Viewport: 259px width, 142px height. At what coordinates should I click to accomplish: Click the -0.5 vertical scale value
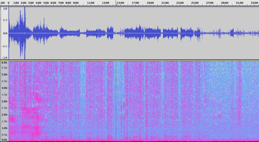pyautogui.click(x=5, y=46)
